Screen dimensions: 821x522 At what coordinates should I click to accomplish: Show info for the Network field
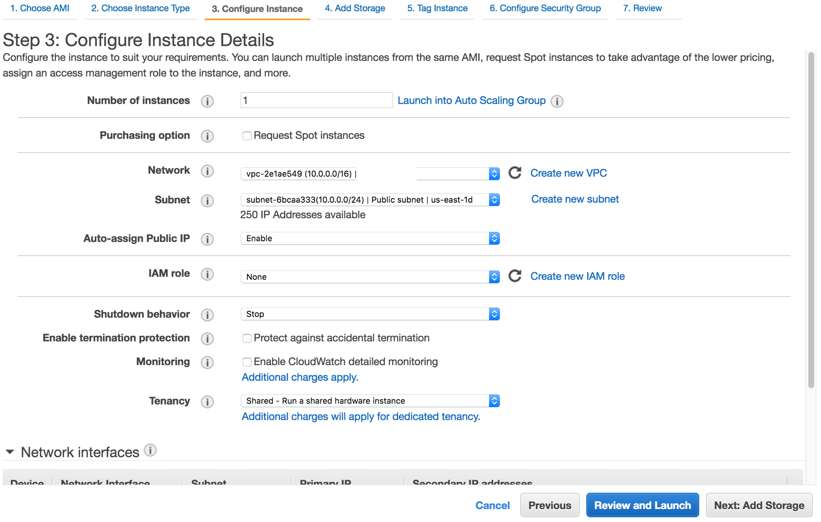pos(207,171)
